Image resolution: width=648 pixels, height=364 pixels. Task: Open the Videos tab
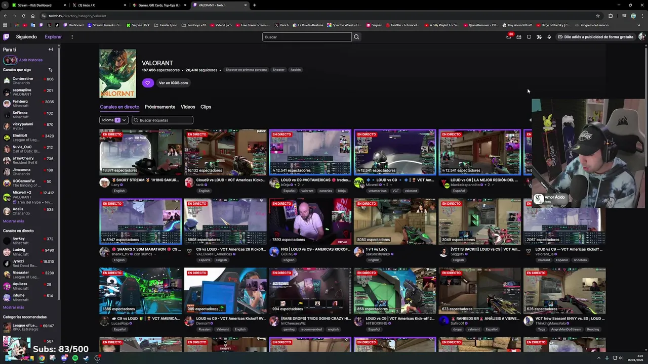click(x=188, y=107)
